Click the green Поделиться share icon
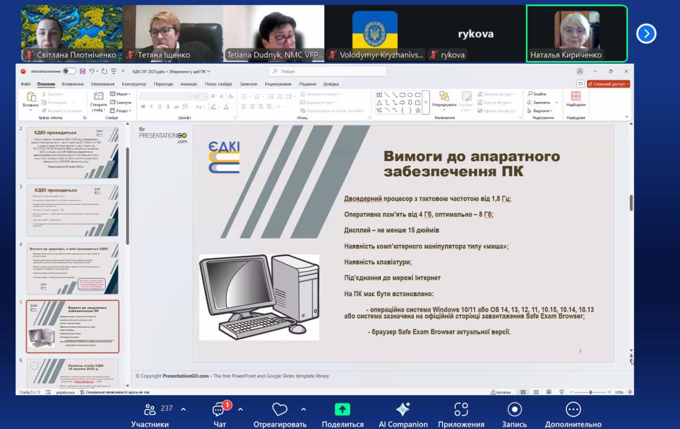This screenshot has width=680, height=429. click(343, 409)
